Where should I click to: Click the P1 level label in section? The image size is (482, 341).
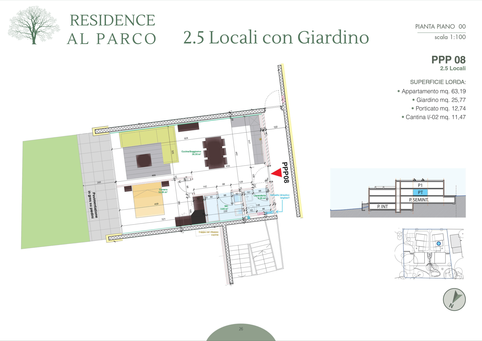click(x=420, y=185)
